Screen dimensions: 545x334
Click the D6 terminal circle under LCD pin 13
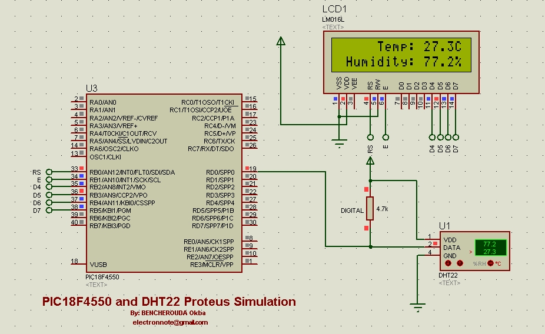click(x=448, y=137)
